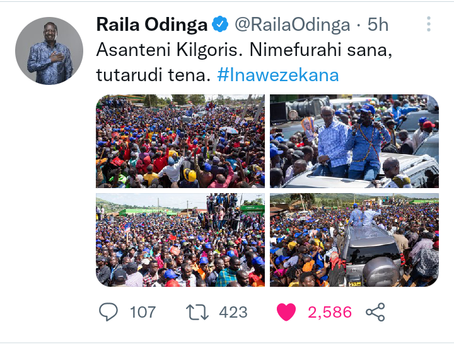Viewport: 454px width, 351px height.
Task: View photo of silver SUV in crowd
Action: [354, 240]
